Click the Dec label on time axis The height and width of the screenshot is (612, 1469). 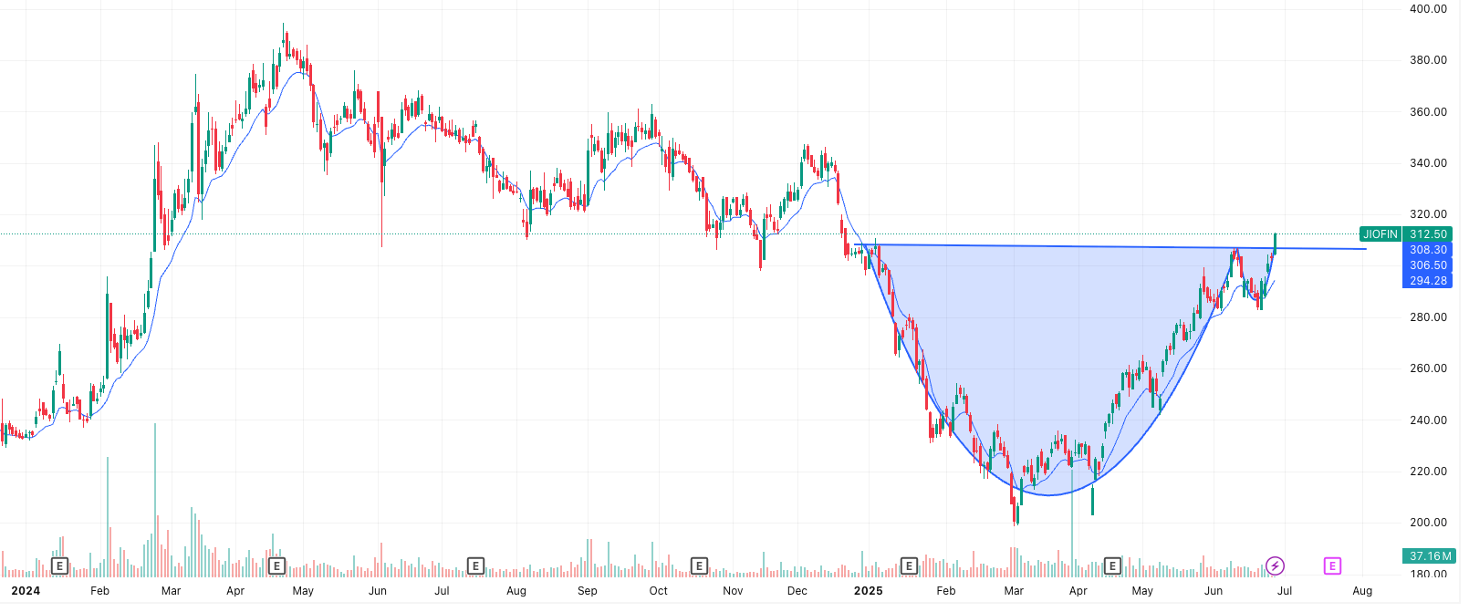[797, 591]
